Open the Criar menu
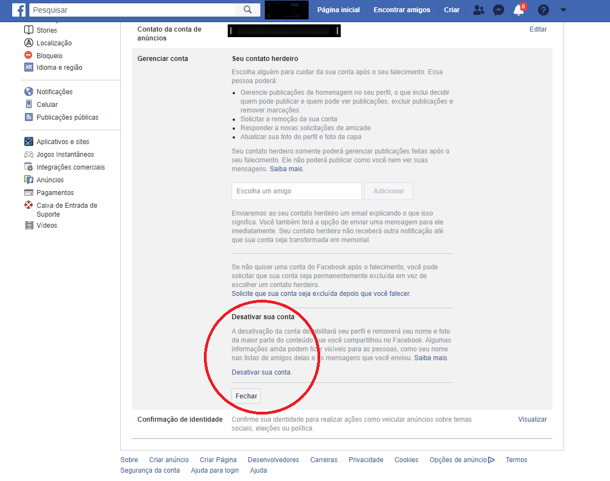 tap(452, 10)
